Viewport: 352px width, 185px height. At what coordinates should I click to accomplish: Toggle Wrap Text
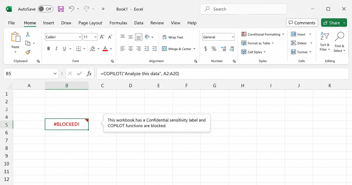(172, 37)
